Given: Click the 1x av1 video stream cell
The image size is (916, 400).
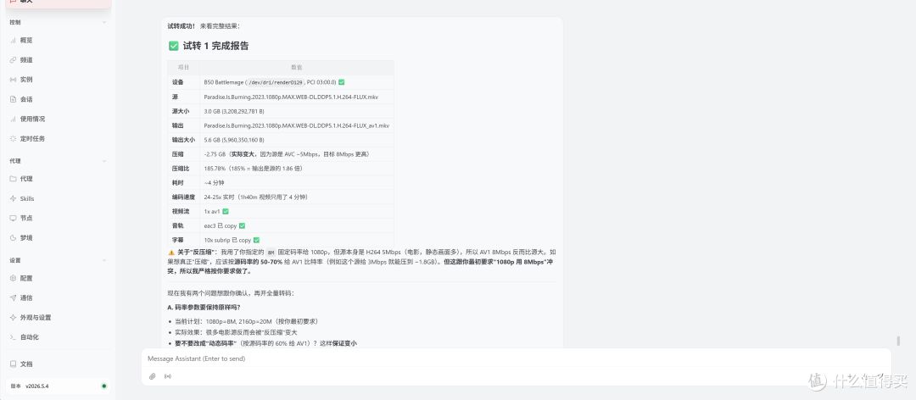Looking at the screenshot, I should coord(297,211).
